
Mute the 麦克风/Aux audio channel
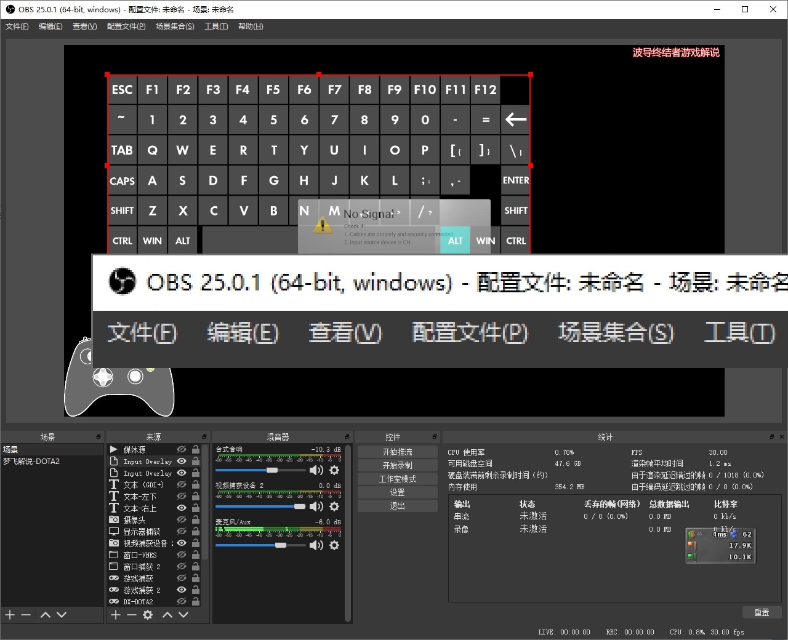click(316, 545)
